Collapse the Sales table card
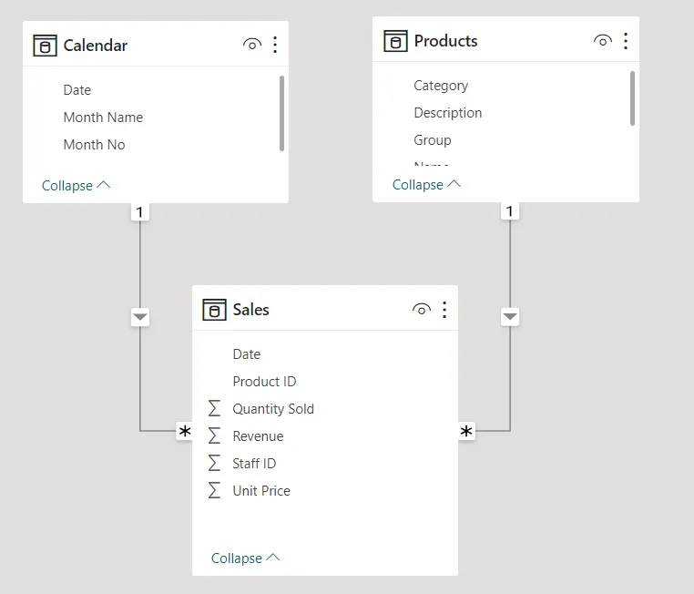The height and width of the screenshot is (594, 694). pos(245,558)
